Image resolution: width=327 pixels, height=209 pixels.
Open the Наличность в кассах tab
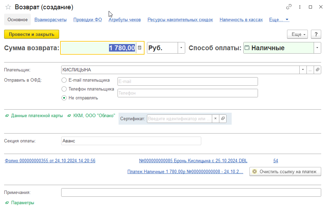tap(241, 19)
